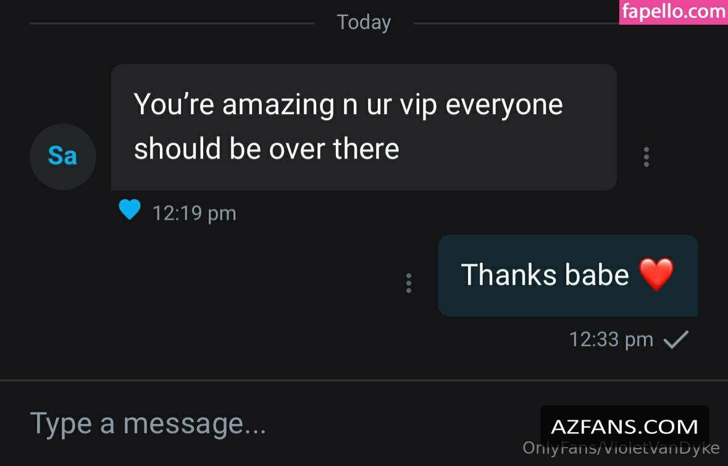The width and height of the screenshot is (728, 466).
Task: Focus the Type a message field
Action: [278, 424]
